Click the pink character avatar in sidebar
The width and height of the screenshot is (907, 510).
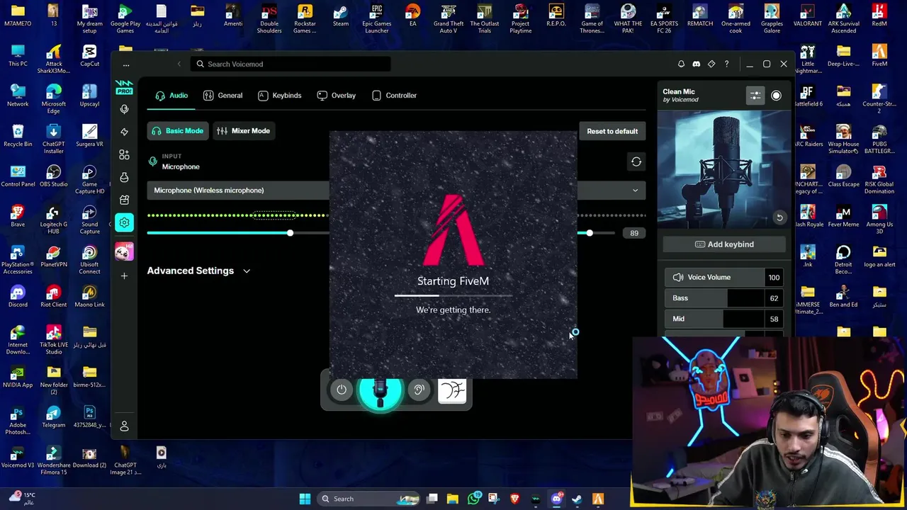coord(124,251)
